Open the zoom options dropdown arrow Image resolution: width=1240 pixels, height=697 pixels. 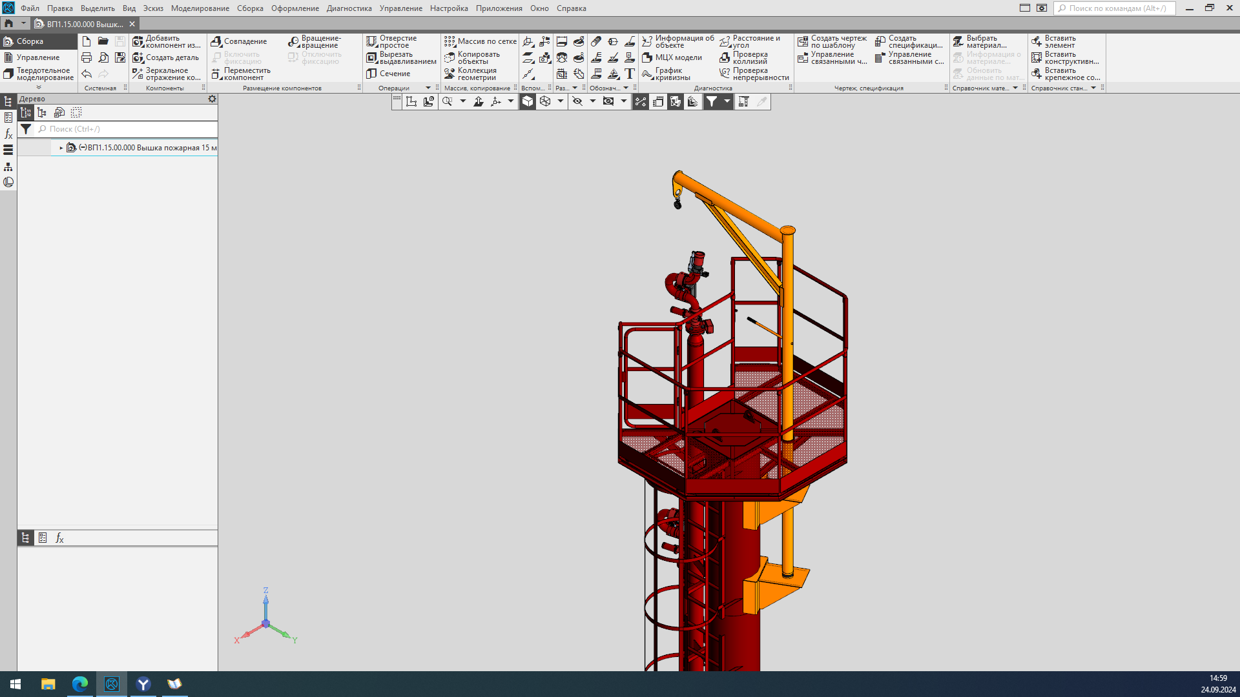tap(462, 101)
